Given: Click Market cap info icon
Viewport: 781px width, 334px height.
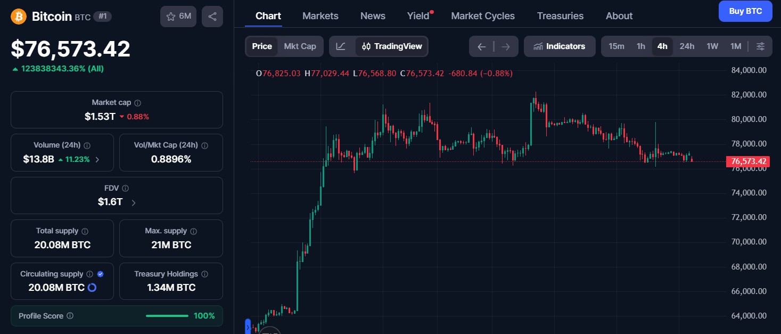Looking at the screenshot, I should (138, 103).
